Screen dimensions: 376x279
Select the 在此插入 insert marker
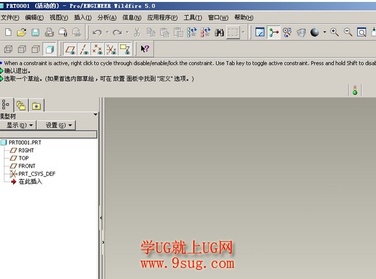pyautogui.click(x=27, y=181)
